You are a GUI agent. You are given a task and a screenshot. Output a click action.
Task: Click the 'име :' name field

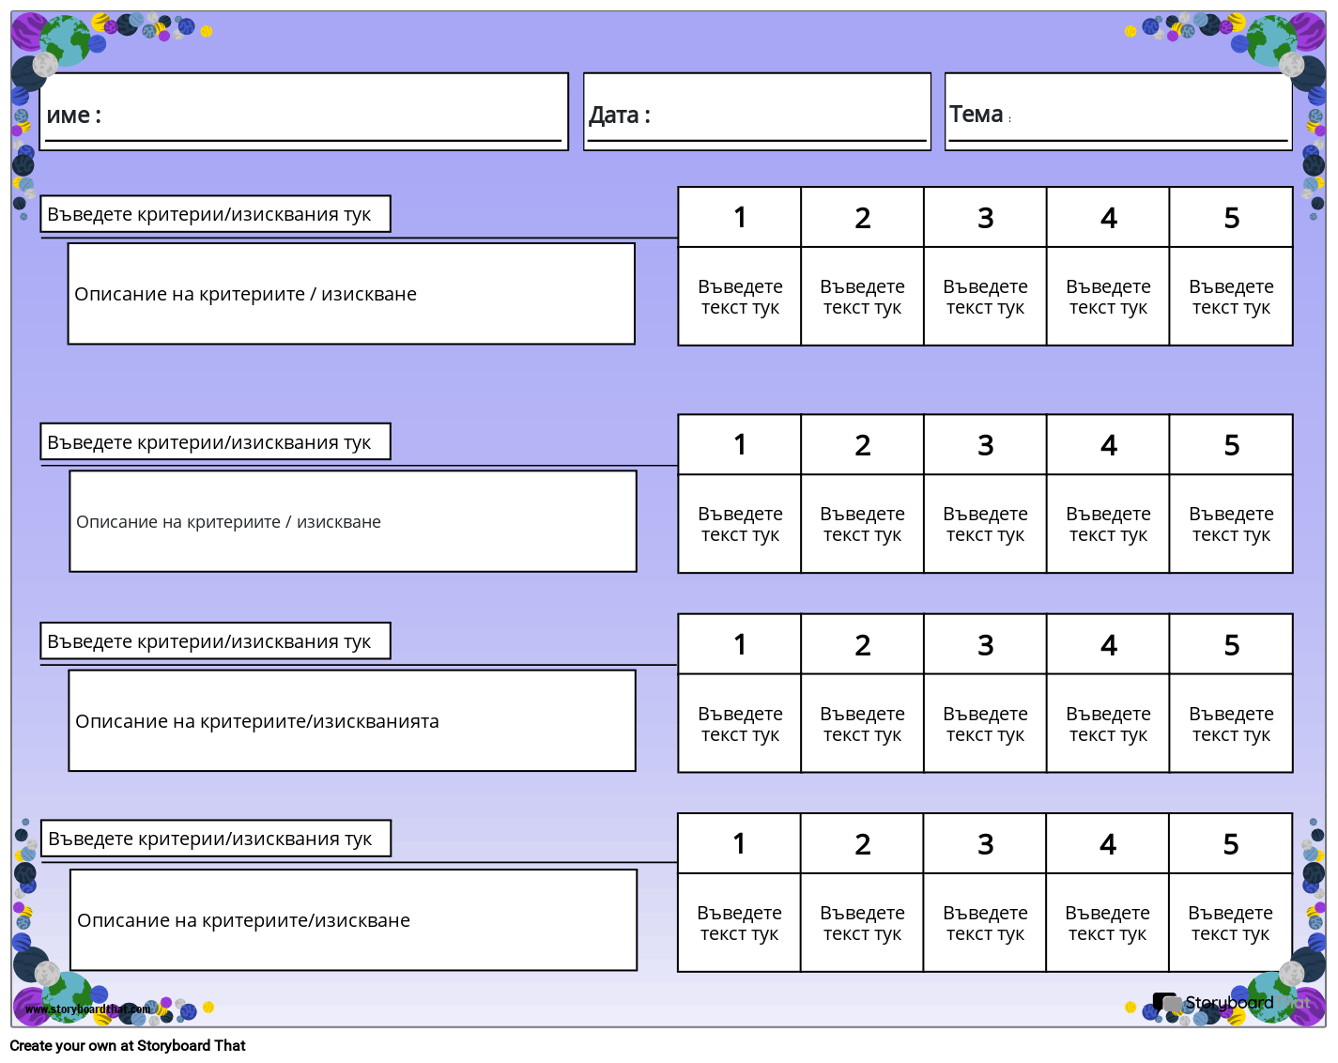(303, 113)
